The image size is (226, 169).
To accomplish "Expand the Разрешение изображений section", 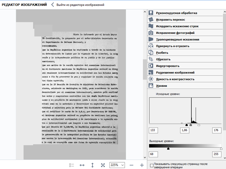I will pyautogui.click(x=175, y=73).
